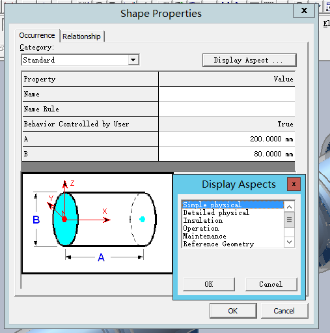Screen dimensions: 330x333
Task: Open the Relationship tab
Action: pyautogui.click(x=81, y=36)
